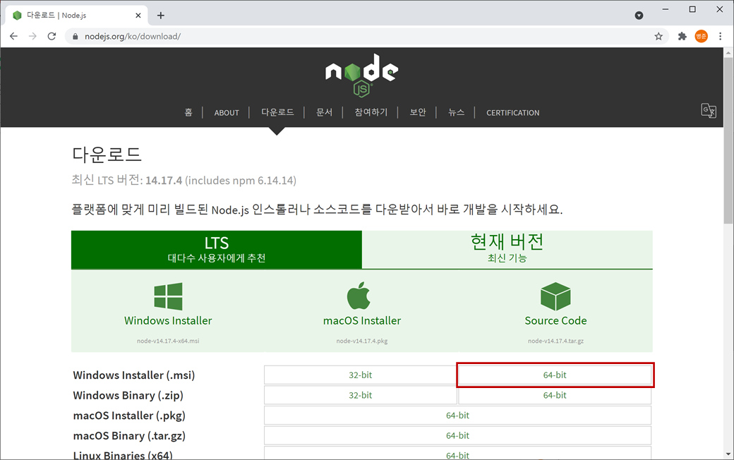Click the browser forward arrow
The width and height of the screenshot is (734, 460).
click(32, 36)
